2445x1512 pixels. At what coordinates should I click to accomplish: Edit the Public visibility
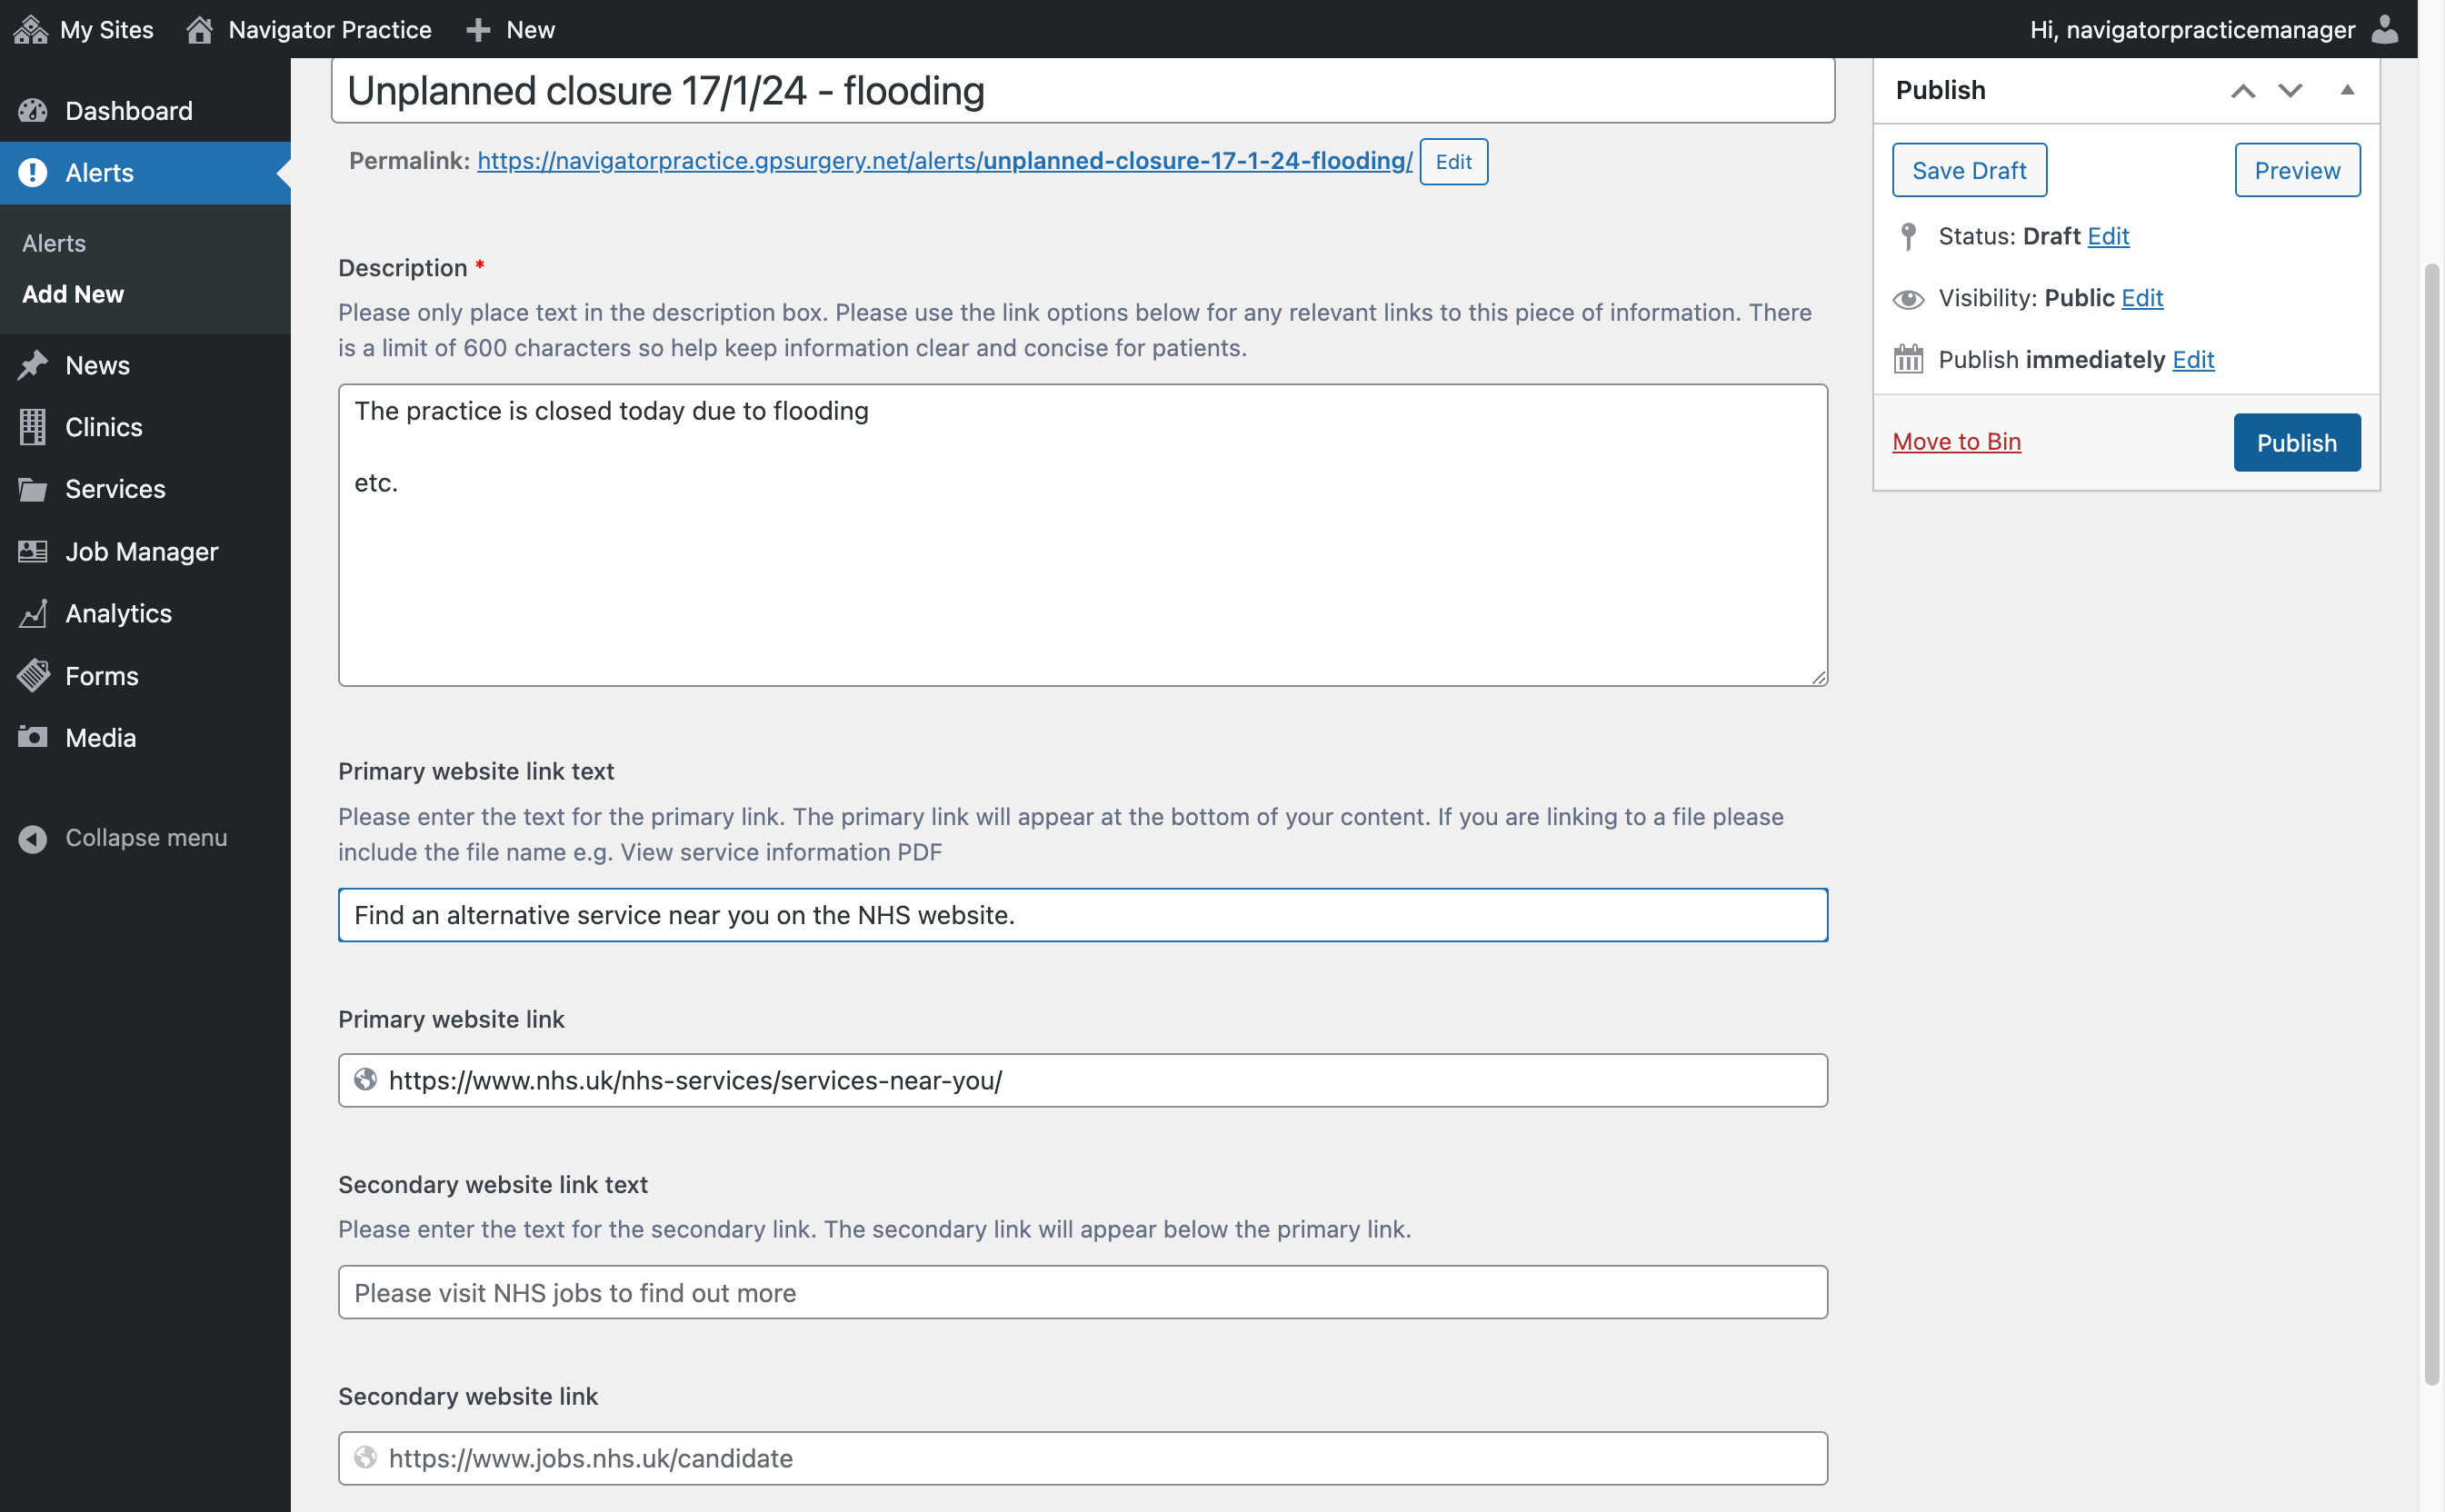point(2142,298)
